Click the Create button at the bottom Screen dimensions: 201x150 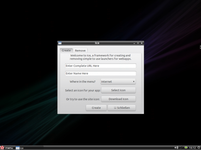click(96, 108)
